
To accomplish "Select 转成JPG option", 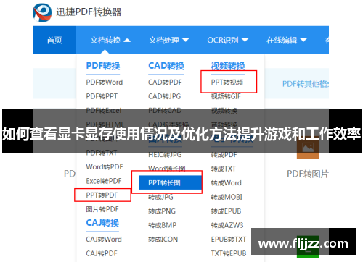I will pos(160,197).
